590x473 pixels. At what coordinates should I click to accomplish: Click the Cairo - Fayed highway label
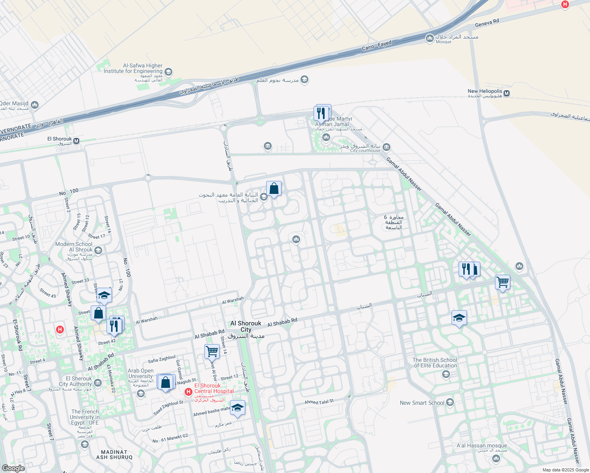click(377, 46)
